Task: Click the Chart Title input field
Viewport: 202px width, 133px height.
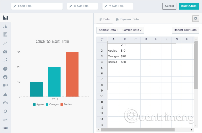Action: tap(37, 6)
